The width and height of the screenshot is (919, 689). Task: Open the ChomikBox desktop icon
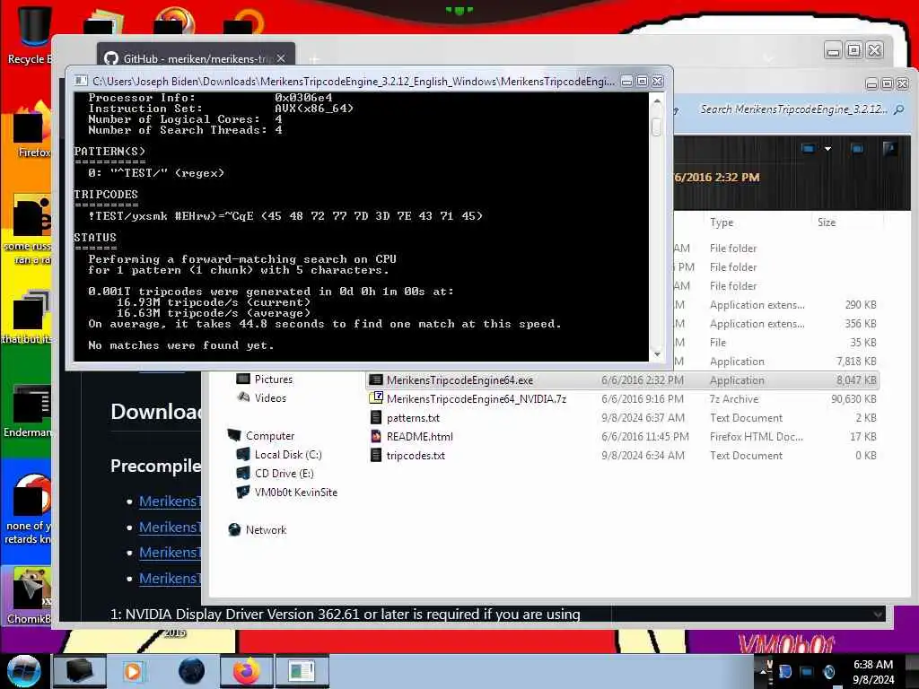[30, 595]
